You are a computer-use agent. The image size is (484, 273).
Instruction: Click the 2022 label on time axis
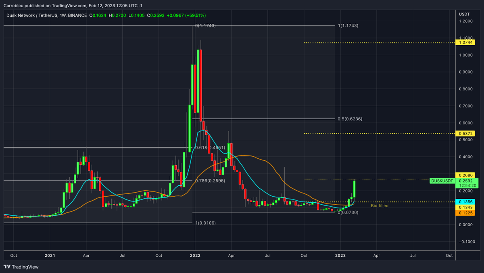pyautogui.click(x=195, y=256)
